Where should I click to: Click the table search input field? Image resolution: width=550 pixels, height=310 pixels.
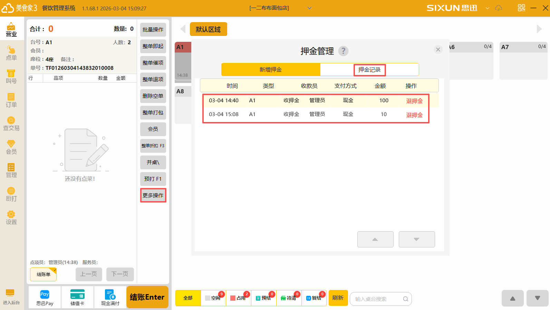(x=378, y=299)
